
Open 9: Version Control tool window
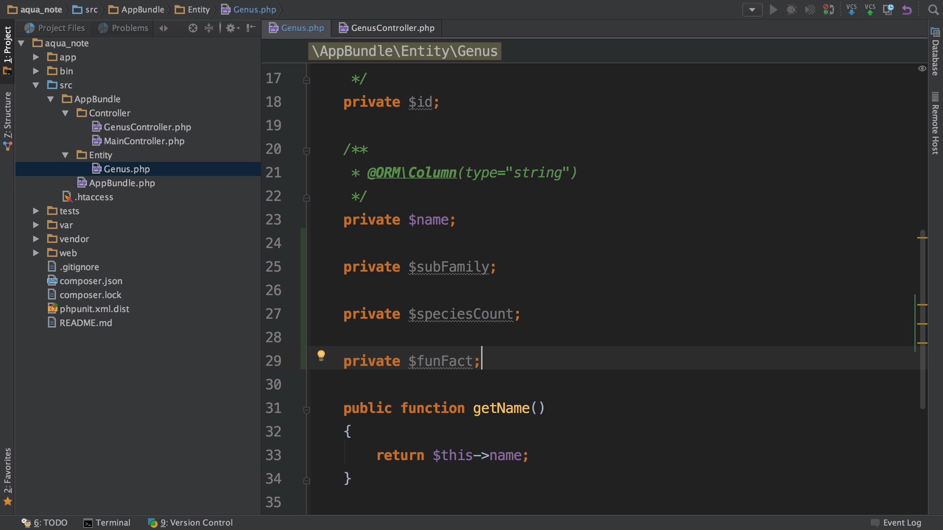[x=191, y=523]
